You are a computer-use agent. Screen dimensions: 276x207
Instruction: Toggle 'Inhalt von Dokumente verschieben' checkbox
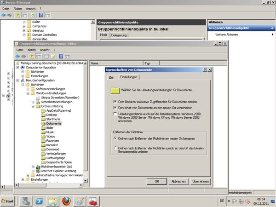(x=115, y=107)
